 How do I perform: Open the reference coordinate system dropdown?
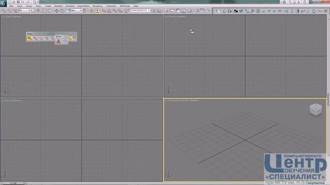tap(76, 10)
